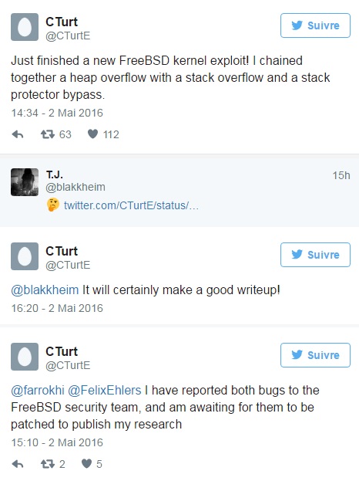The width and height of the screenshot is (359, 481).
Task: Click Suivre on the writeup reply tweet
Action: [x=315, y=255]
